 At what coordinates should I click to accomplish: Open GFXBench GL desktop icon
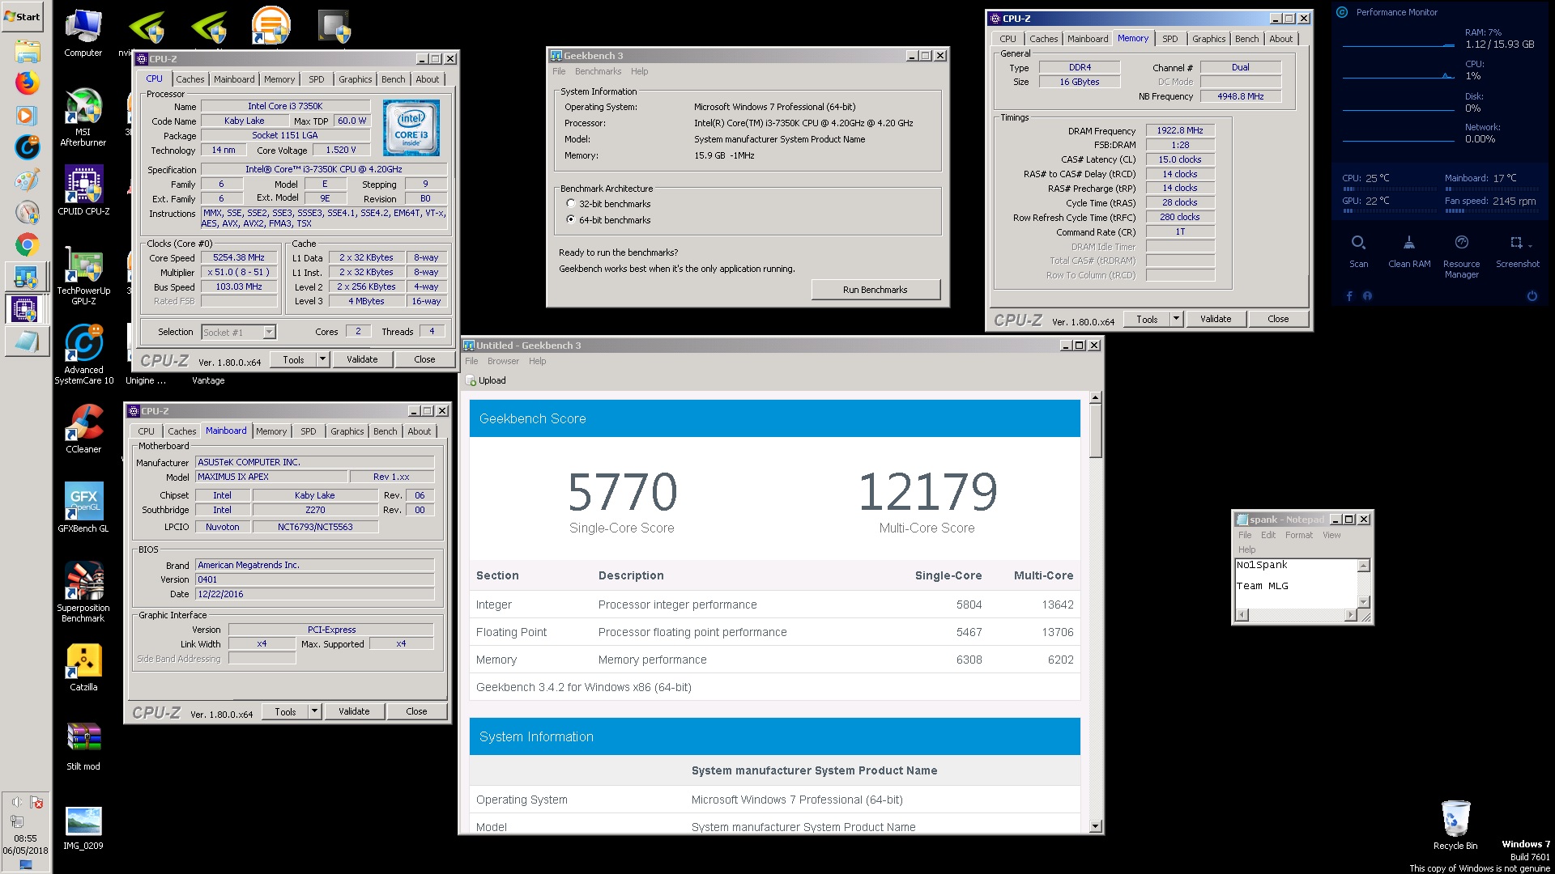point(83,508)
